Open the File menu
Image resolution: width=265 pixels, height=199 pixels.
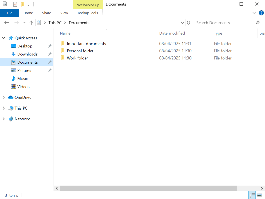pos(9,13)
